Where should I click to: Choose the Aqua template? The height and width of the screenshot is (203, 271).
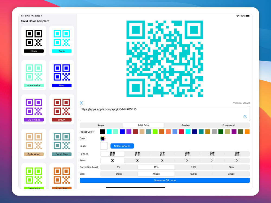pyautogui.click(x=62, y=41)
